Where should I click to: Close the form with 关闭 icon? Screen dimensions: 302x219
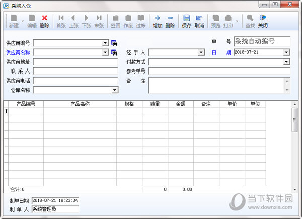tap(263, 21)
